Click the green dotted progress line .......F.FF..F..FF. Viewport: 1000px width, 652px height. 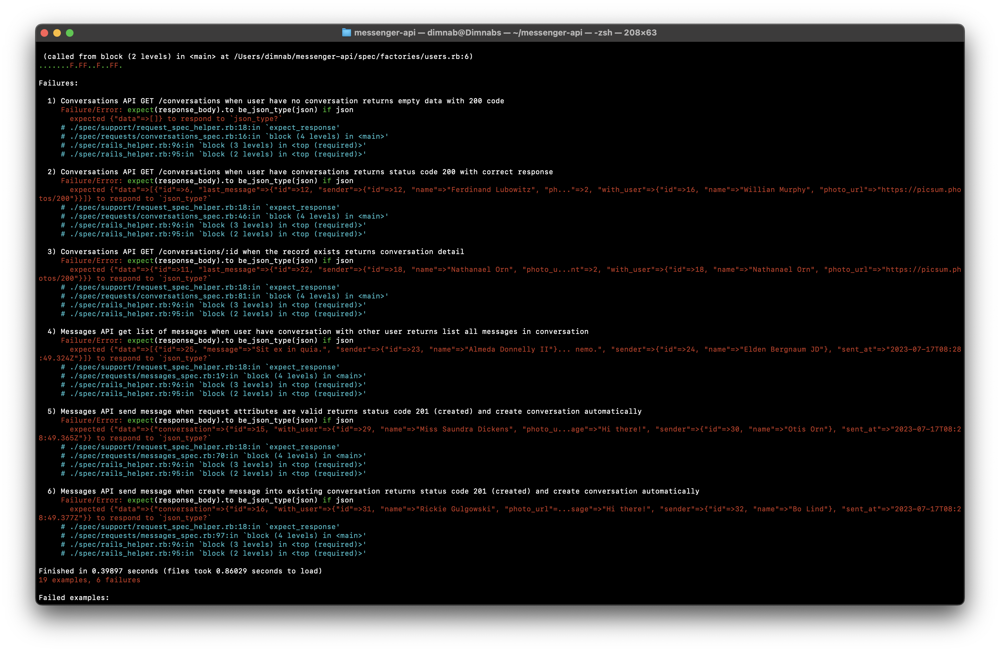[x=80, y=65]
